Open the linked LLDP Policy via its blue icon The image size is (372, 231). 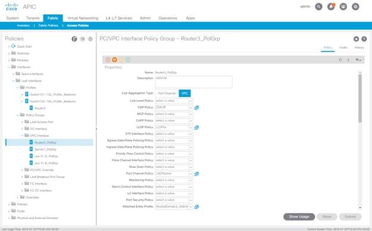[x=196, y=127]
